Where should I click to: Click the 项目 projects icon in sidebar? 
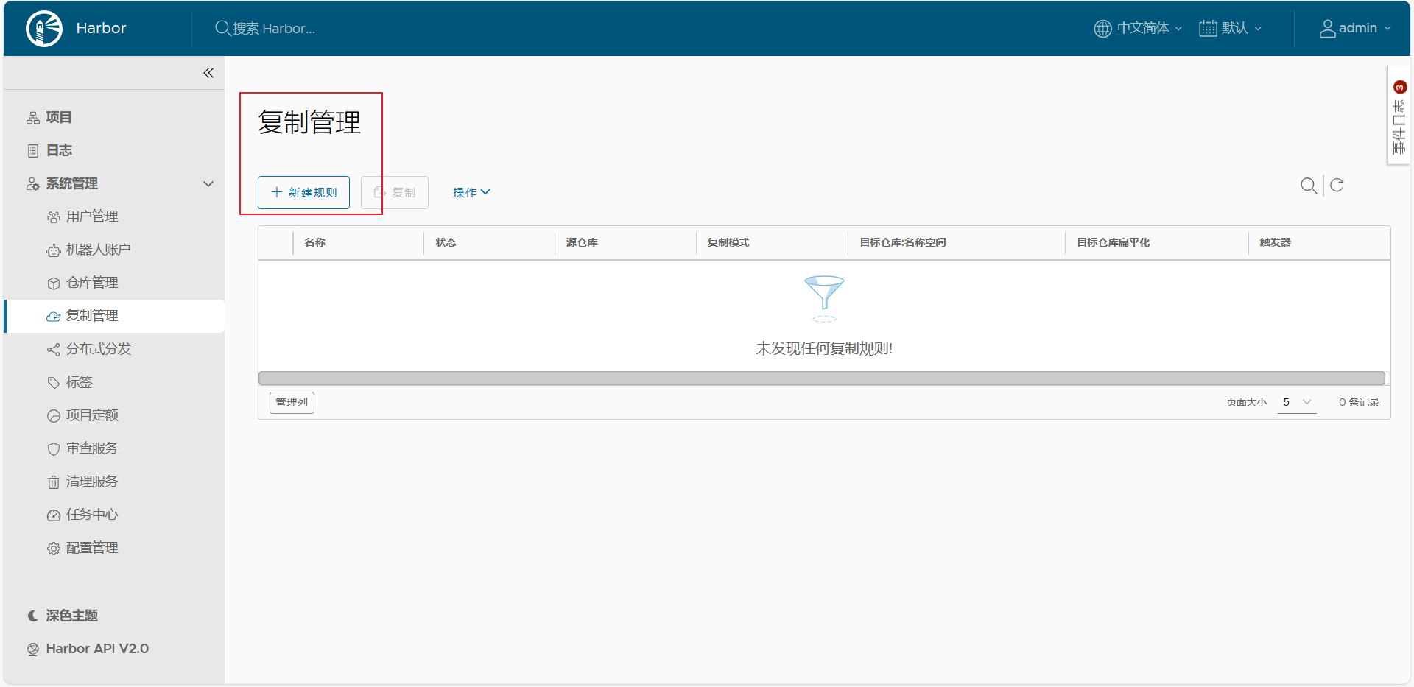(33, 118)
